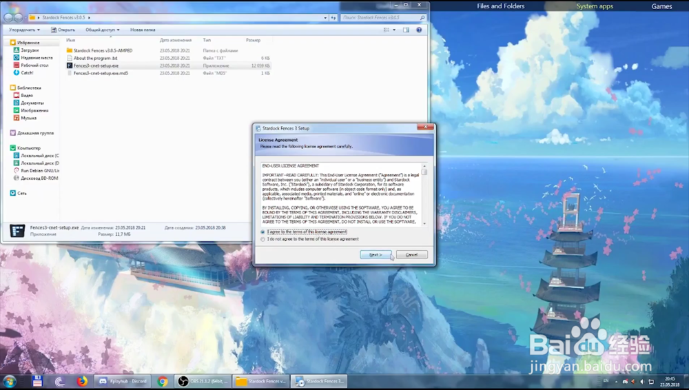Open Загрузки in the Explorer sidebar
The height and width of the screenshot is (390, 689).
pyautogui.click(x=30, y=50)
